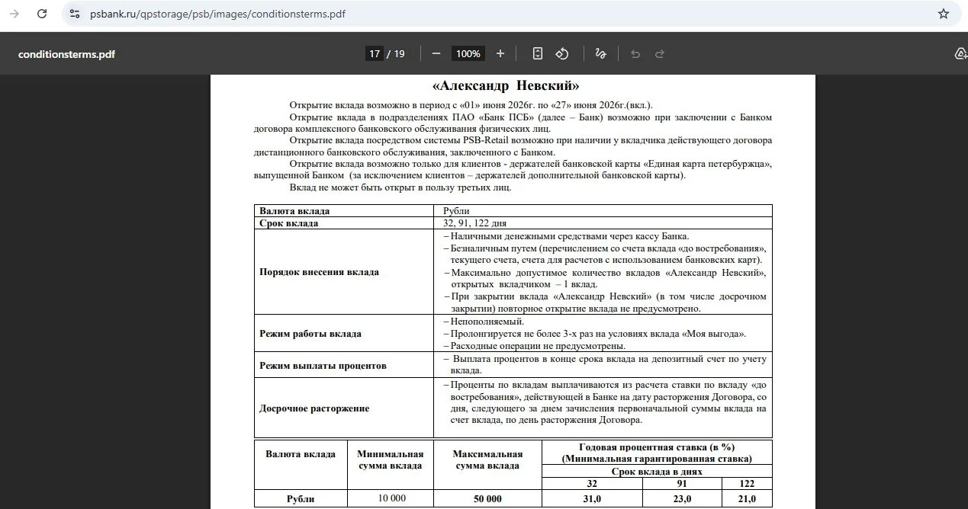The width and height of the screenshot is (968, 509).
Task: Select the rate 23,0 for 91 days
Action: (x=682, y=499)
